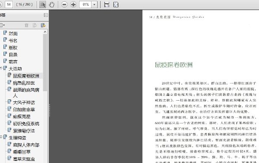This screenshot has height=163, width=259.
Task: Go to the 病急乱投医 bookmark
Action: click(x=24, y=83)
